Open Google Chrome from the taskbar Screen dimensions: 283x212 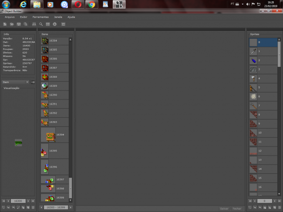(92, 4)
